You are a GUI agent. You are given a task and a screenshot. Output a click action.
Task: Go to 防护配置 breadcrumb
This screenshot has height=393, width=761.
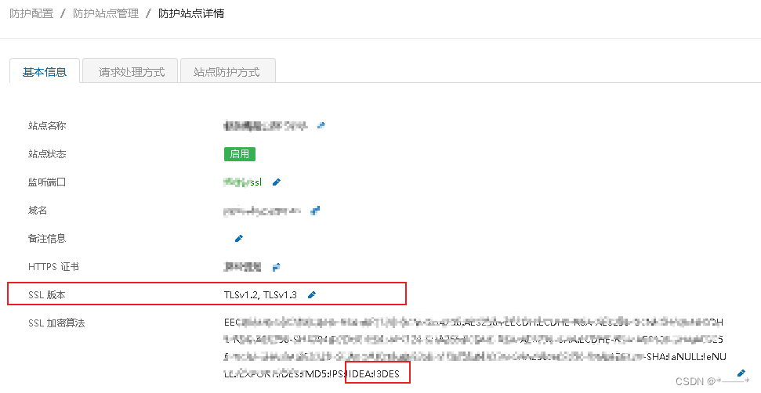[x=31, y=13]
